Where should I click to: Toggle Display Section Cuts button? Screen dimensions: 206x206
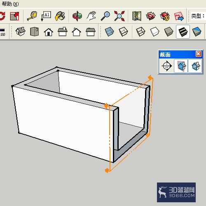[195, 66]
